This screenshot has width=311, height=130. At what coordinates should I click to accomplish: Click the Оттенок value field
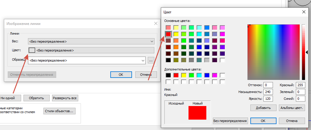(268, 85)
